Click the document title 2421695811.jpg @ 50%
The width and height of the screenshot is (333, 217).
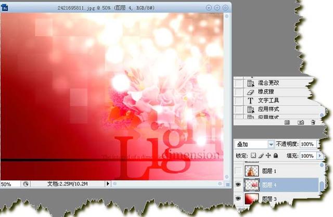click(x=84, y=8)
